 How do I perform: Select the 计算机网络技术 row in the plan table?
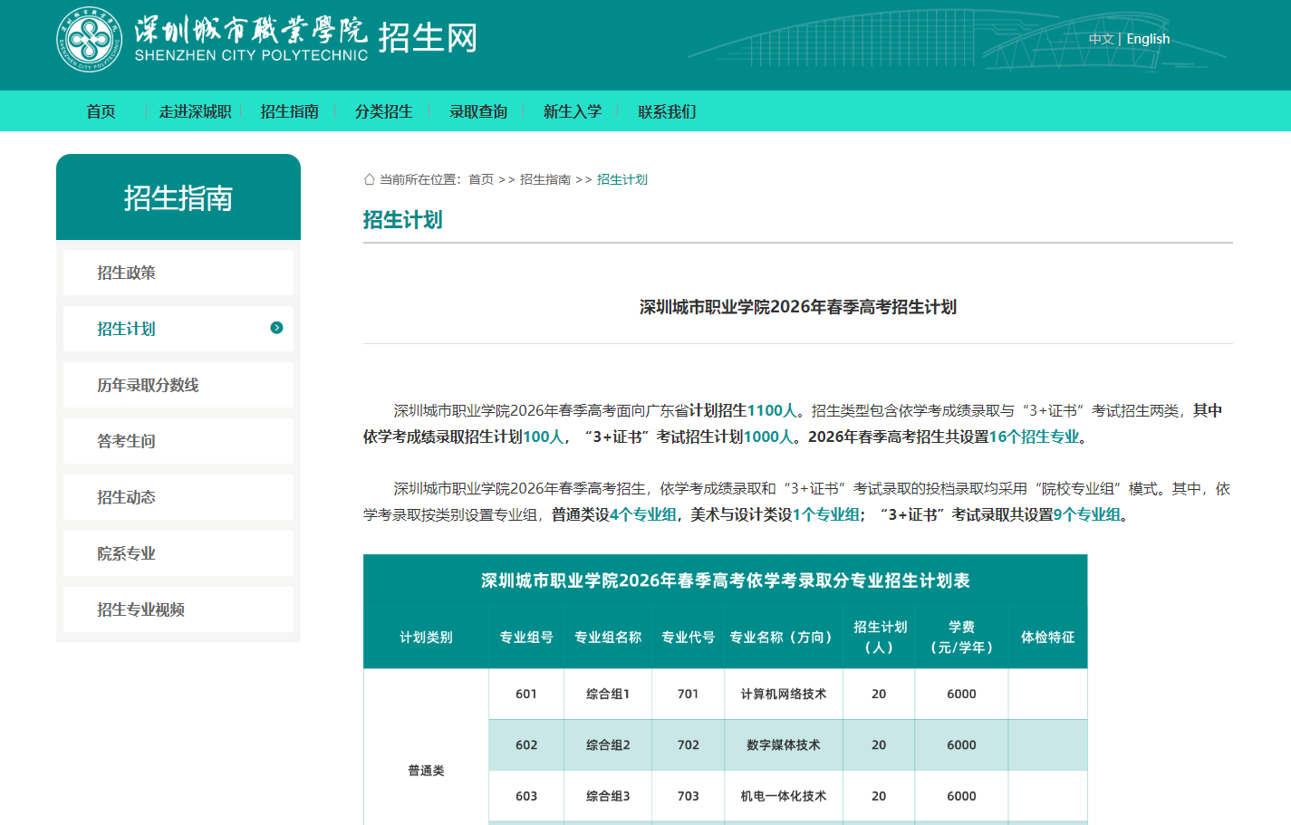tap(784, 694)
